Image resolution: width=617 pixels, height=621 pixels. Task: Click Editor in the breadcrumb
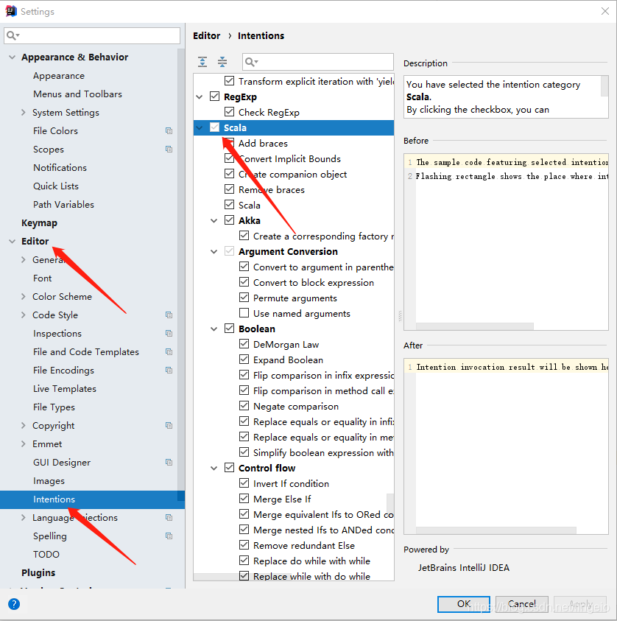click(207, 35)
